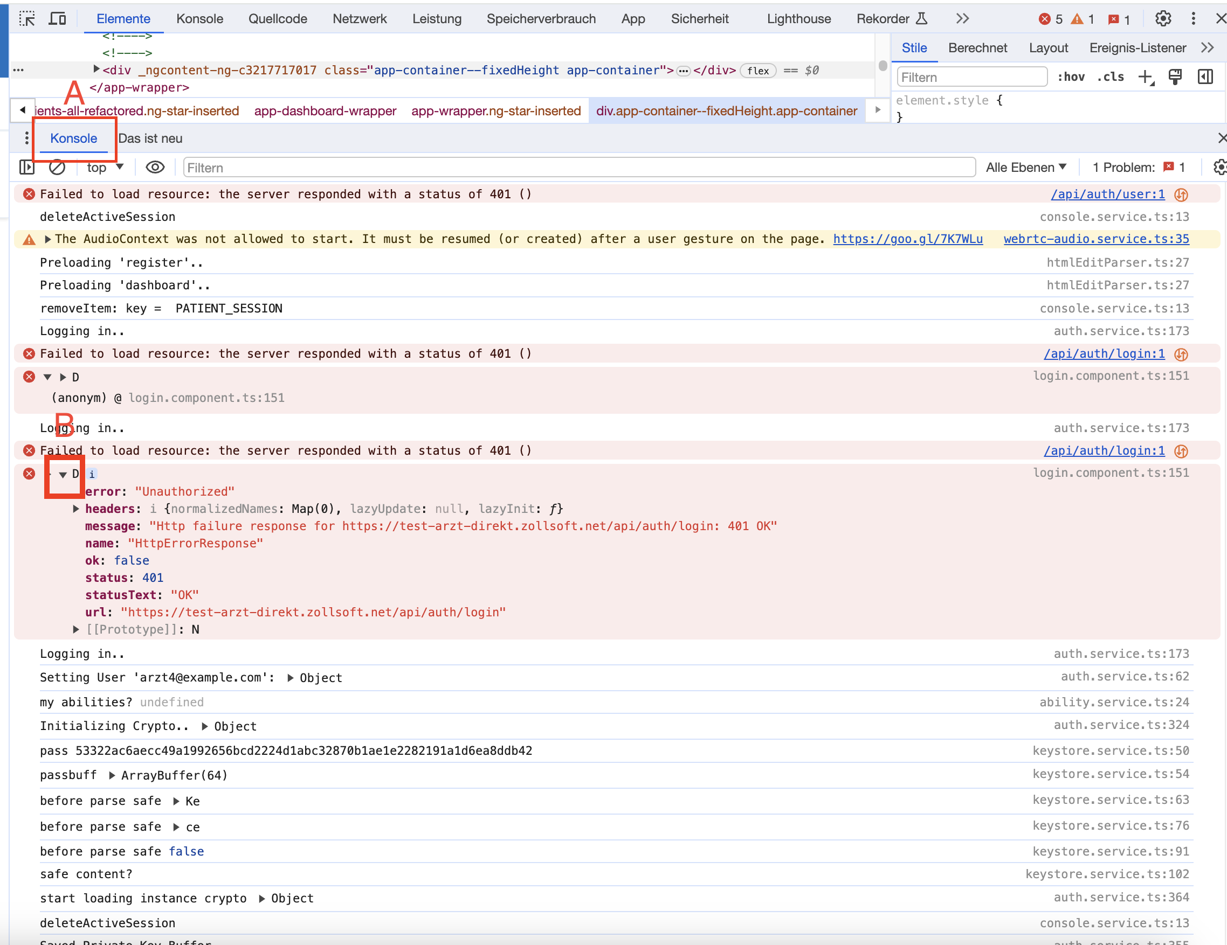This screenshot has height=945, width=1227.
Task: Click the issues count badge in top bar
Action: point(1119,19)
